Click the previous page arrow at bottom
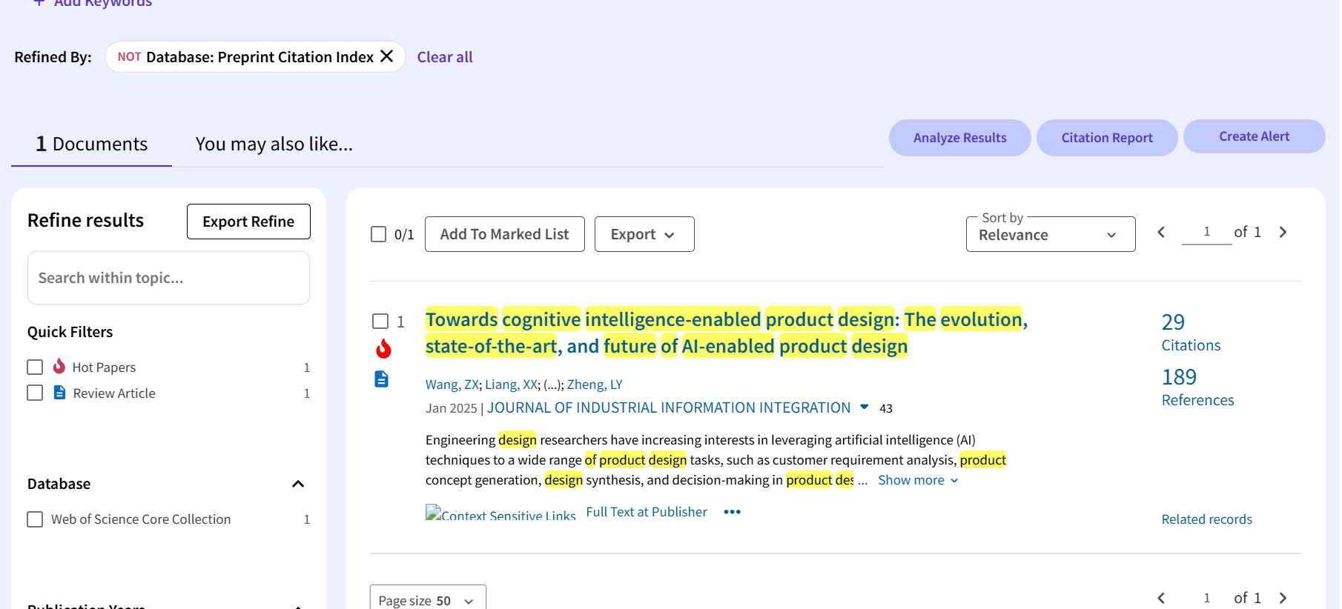This screenshot has height=609, width=1342. pos(1161,598)
